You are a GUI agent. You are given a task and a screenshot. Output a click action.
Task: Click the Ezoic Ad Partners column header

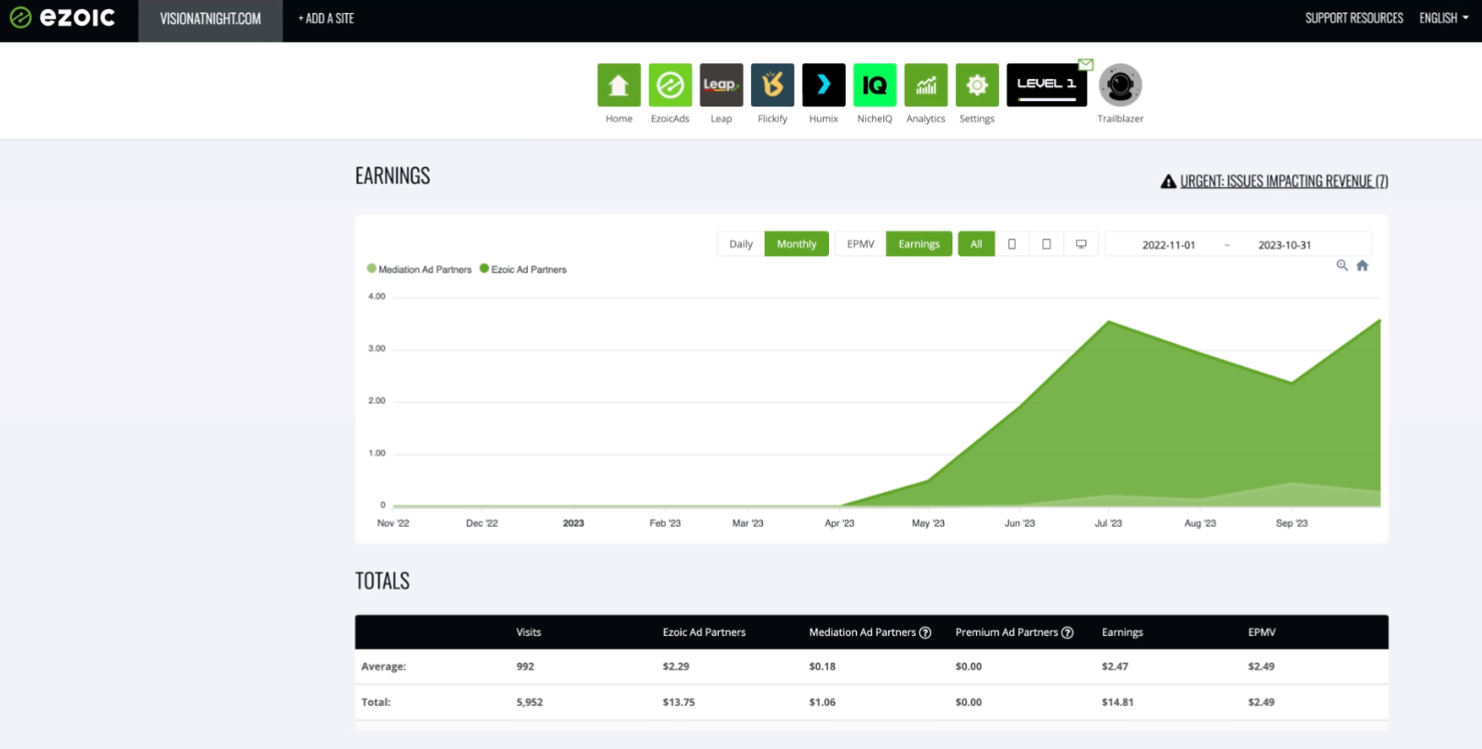point(704,632)
